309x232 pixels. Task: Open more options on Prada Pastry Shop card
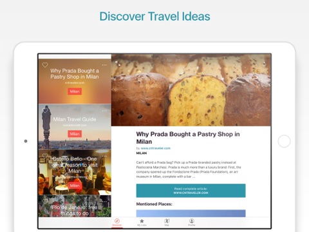click(x=104, y=65)
